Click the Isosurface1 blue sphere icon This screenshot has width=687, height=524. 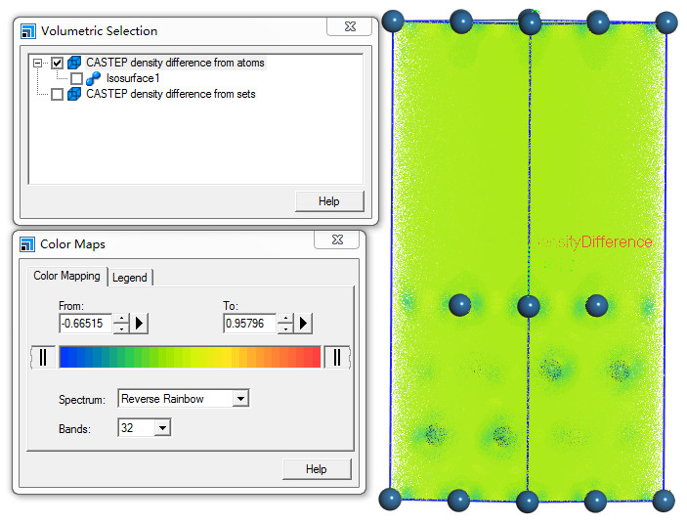coord(95,78)
